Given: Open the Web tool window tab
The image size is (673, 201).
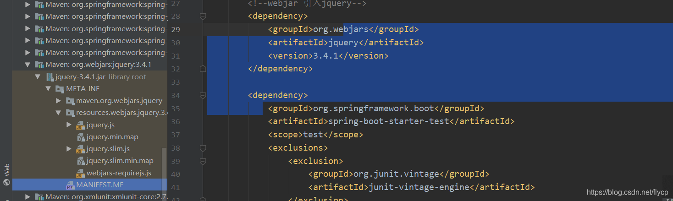Looking at the screenshot, I should coord(6,174).
